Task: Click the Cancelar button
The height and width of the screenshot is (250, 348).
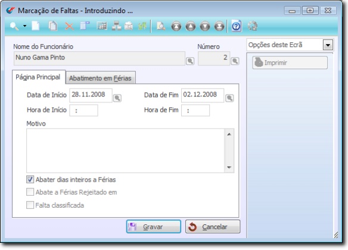Action: (x=213, y=227)
